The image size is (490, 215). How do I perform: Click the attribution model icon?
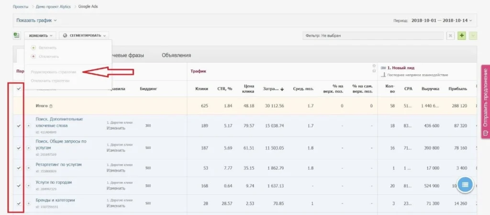tap(383, 75)
